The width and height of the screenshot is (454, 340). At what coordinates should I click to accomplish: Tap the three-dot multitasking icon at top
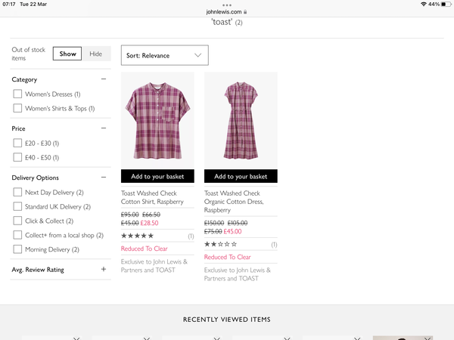tap(227, 5)
